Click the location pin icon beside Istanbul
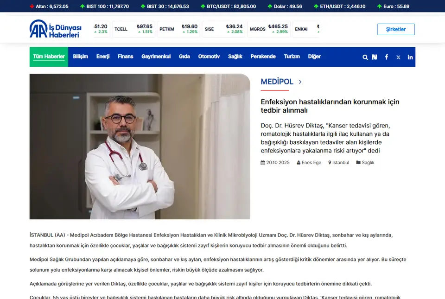445x299 pixels. click(330, 163)
